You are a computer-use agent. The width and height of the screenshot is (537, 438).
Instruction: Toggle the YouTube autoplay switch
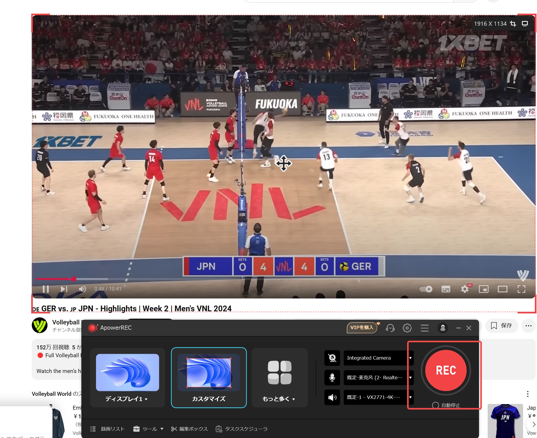tap(426, 289)
